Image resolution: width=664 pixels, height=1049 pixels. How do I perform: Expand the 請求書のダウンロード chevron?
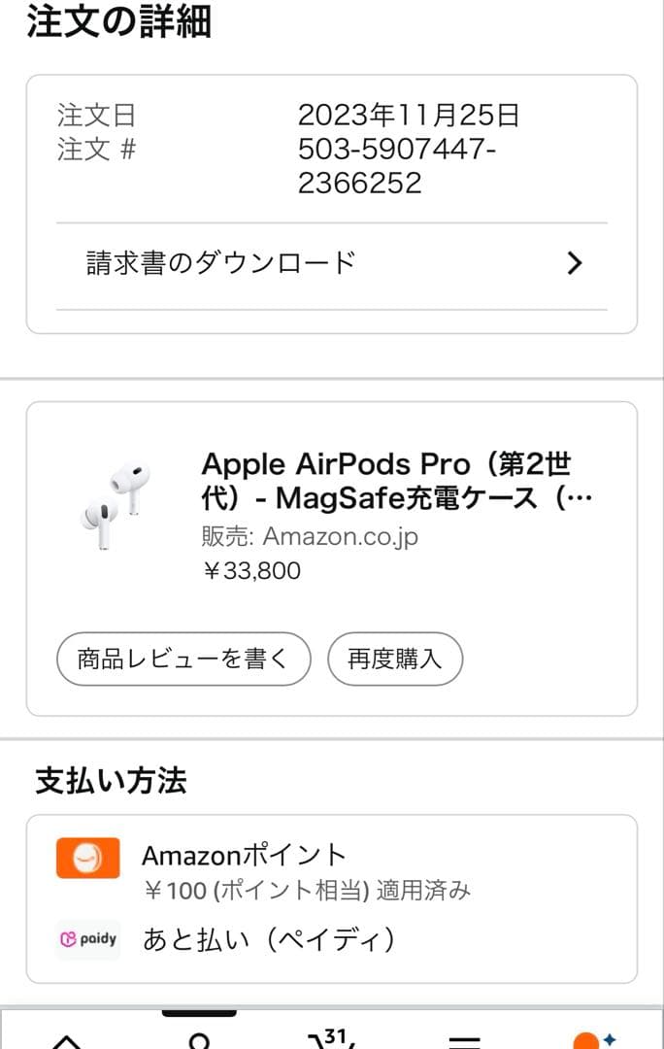coord(574,262)
